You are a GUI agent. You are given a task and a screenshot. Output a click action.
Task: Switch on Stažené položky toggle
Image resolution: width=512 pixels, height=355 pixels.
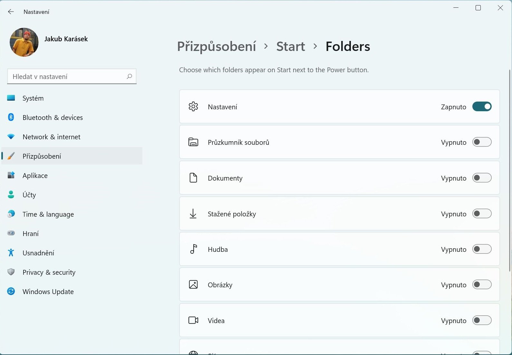[x=482, y=213]
